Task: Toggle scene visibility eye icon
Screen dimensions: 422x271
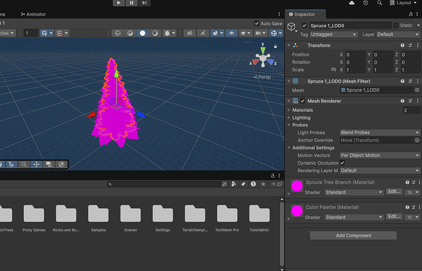Action: point(231,33)
